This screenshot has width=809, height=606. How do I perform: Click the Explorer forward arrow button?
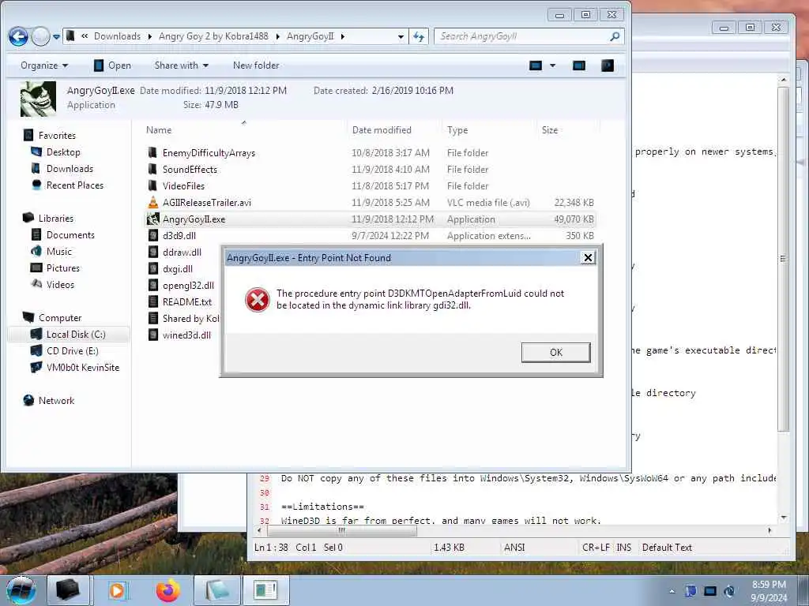click(40, 36)
